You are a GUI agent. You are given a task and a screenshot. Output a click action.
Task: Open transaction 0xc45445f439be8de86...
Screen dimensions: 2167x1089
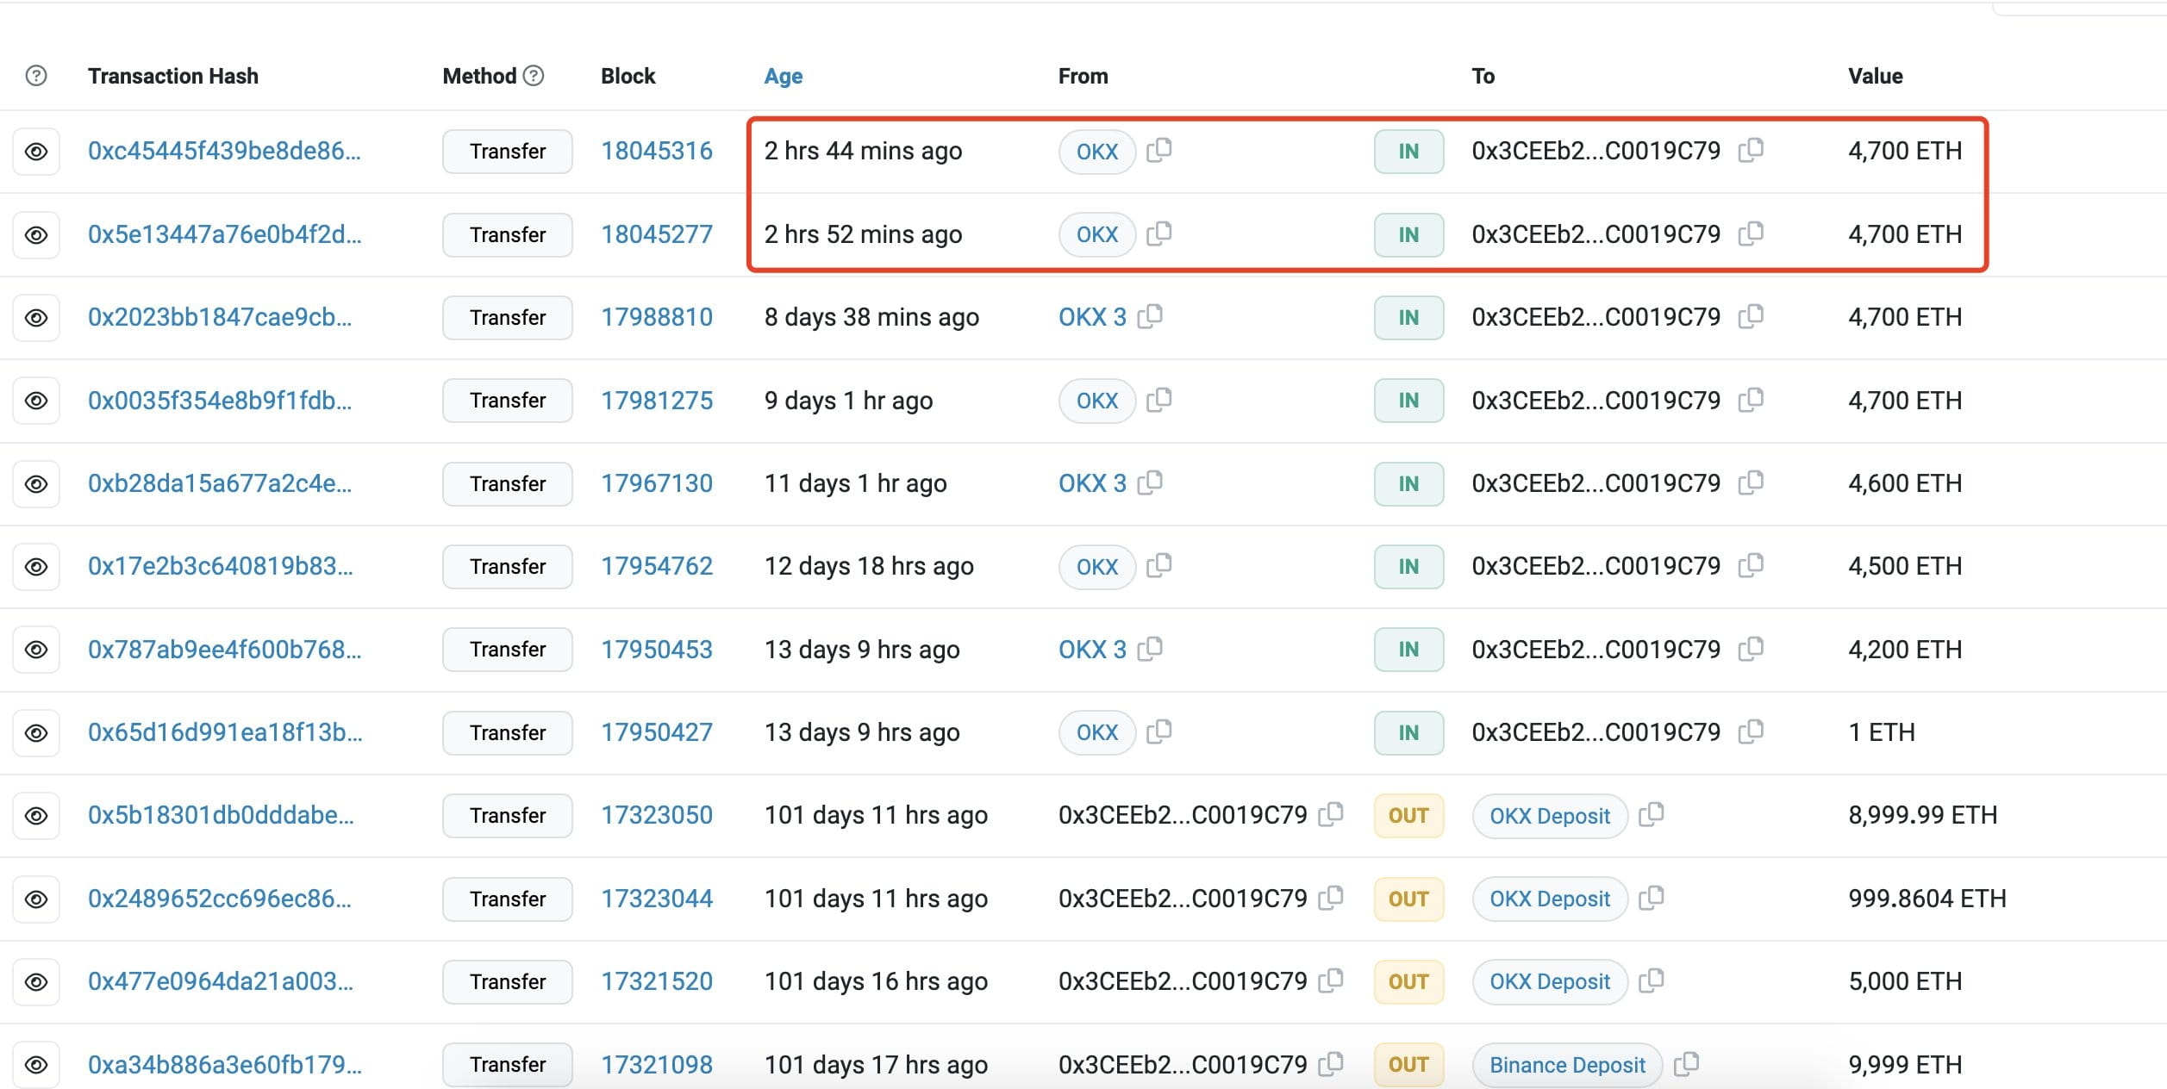pyautogui.click(x=226, y=151)
